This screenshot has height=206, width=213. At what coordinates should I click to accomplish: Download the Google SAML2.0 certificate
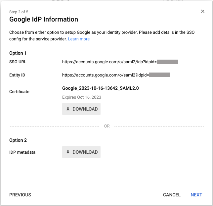pos(81,109)
